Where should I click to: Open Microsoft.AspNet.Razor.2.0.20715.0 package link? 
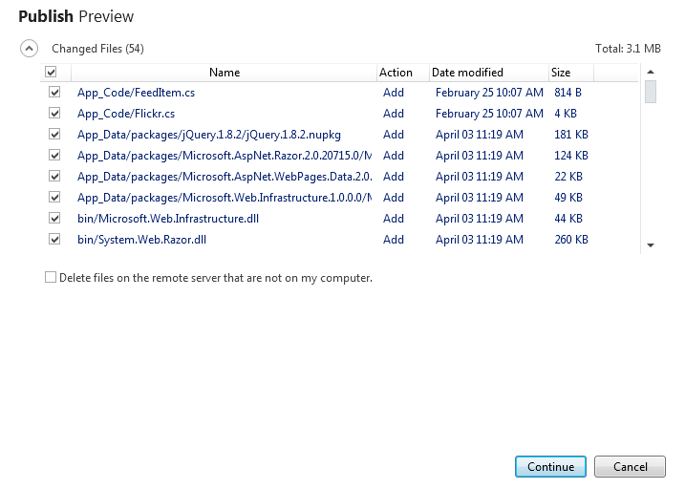coord(225,156)
